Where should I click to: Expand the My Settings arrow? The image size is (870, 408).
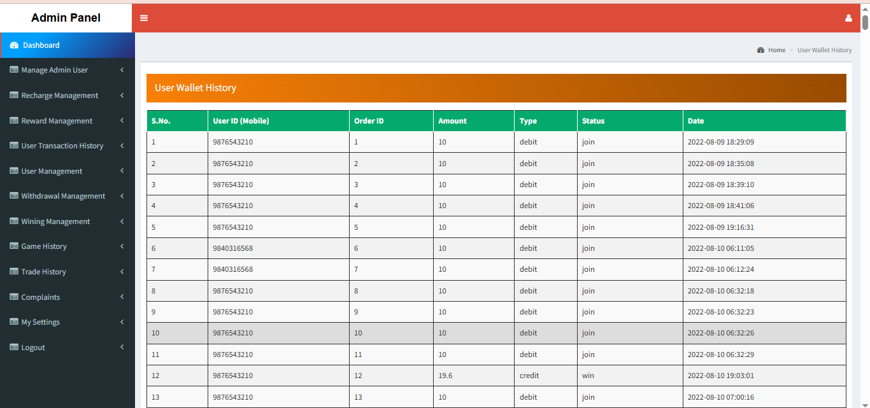click(122, 322)
